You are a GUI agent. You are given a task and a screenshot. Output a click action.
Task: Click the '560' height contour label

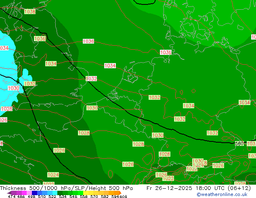(x=239, y=143)
